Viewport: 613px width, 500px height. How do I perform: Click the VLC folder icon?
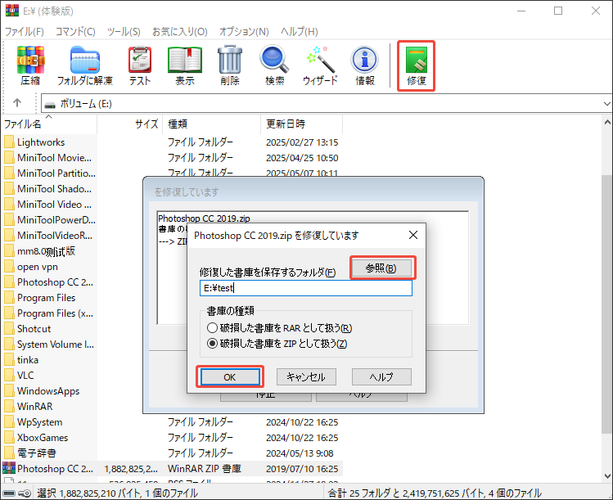point(9,376)
